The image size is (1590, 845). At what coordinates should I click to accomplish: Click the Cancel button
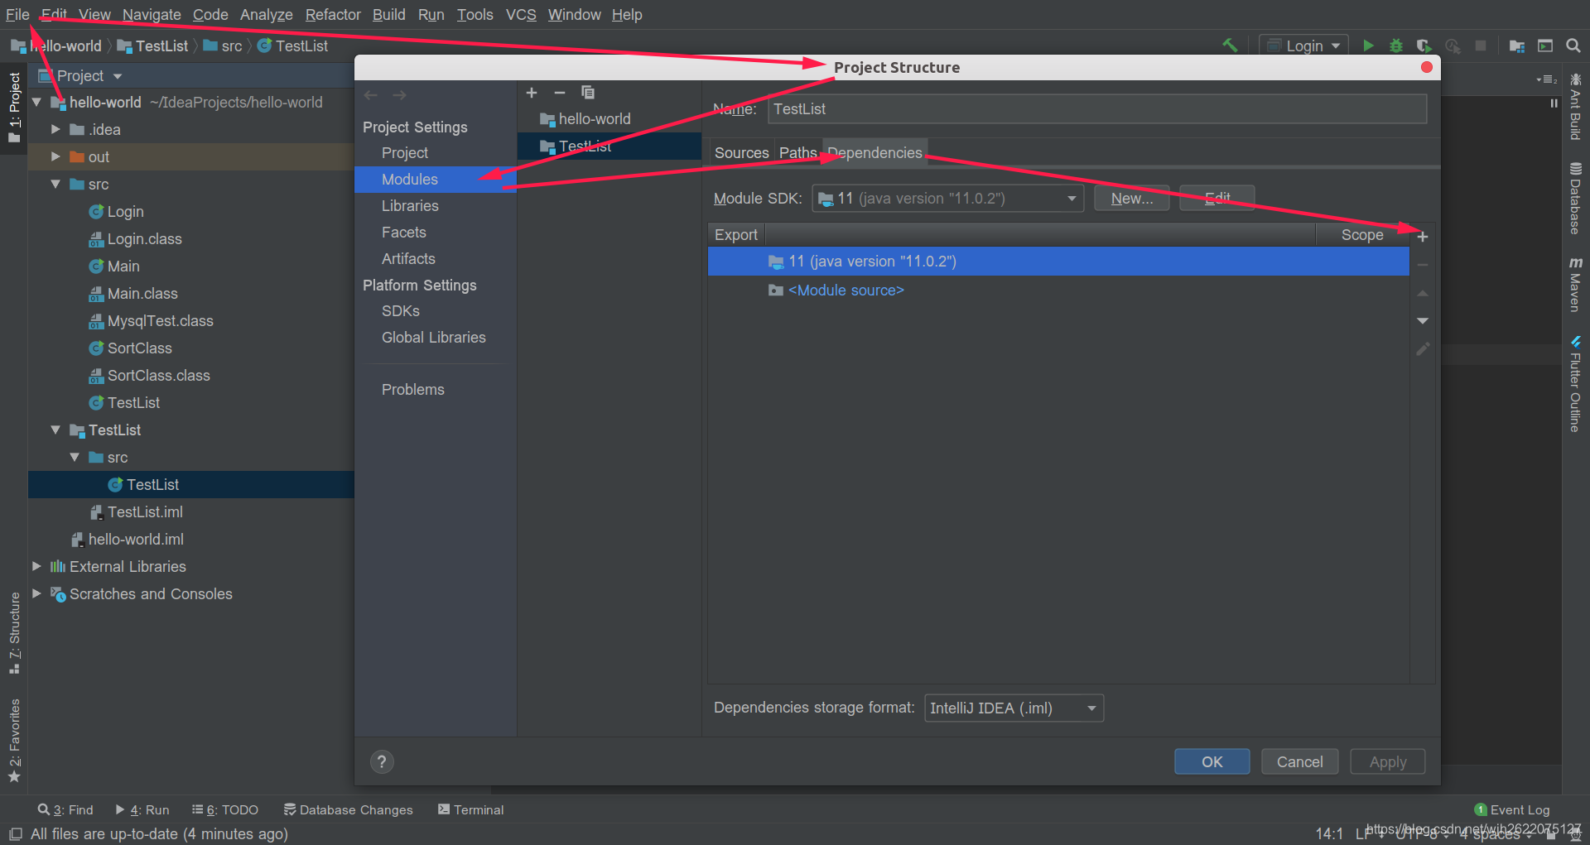[1299, 762]
